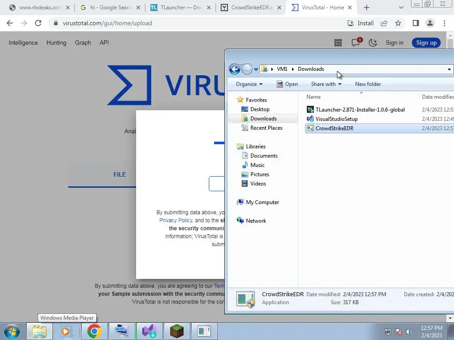Viewport: 454px width, 340px height.
Task: Click Chrome icon in taskbar
Action: pos(94,331)
